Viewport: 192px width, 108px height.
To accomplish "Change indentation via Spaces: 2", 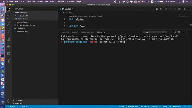I will pos(155,106).
